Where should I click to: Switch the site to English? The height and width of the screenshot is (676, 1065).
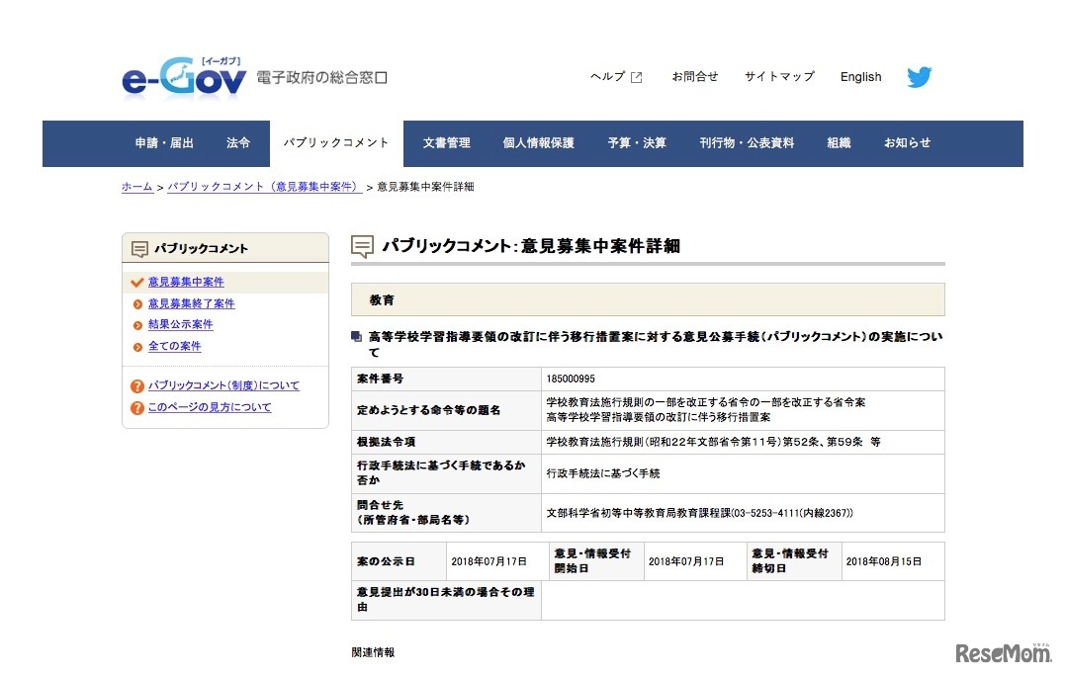(x=859, y=77)
